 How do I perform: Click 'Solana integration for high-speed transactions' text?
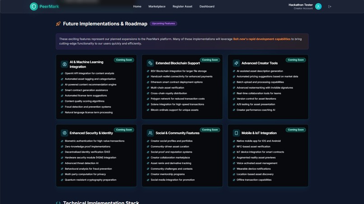coord(177,104)
